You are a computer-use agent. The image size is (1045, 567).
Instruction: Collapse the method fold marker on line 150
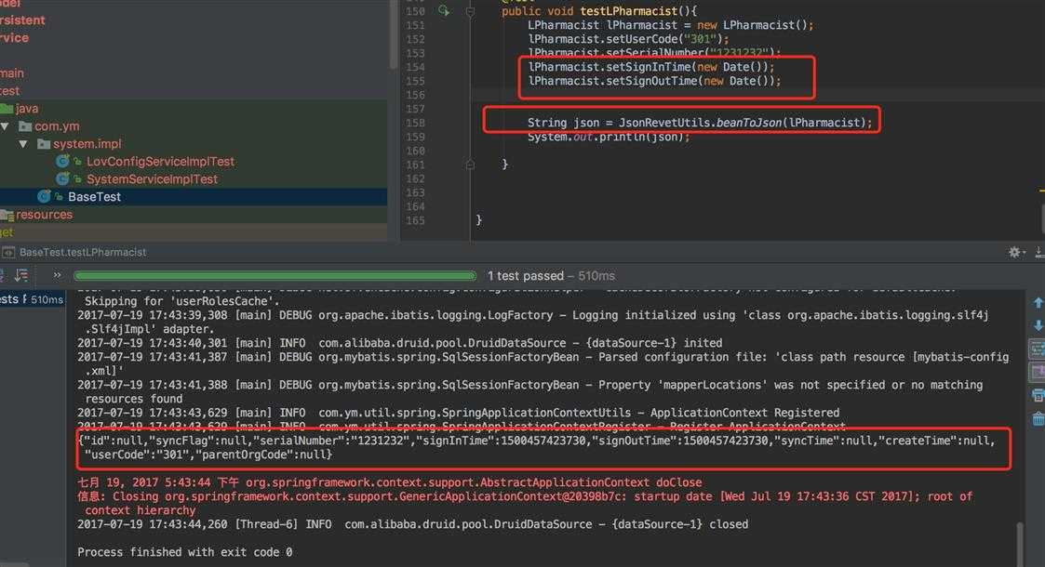pyautogui.click(x=470, y=11)
